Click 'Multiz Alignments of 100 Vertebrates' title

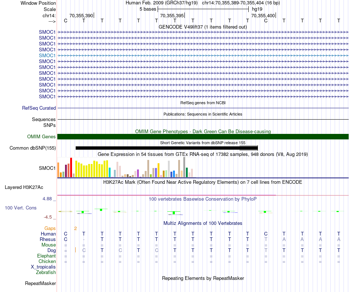pyautogui.click(x=203, y=223)
